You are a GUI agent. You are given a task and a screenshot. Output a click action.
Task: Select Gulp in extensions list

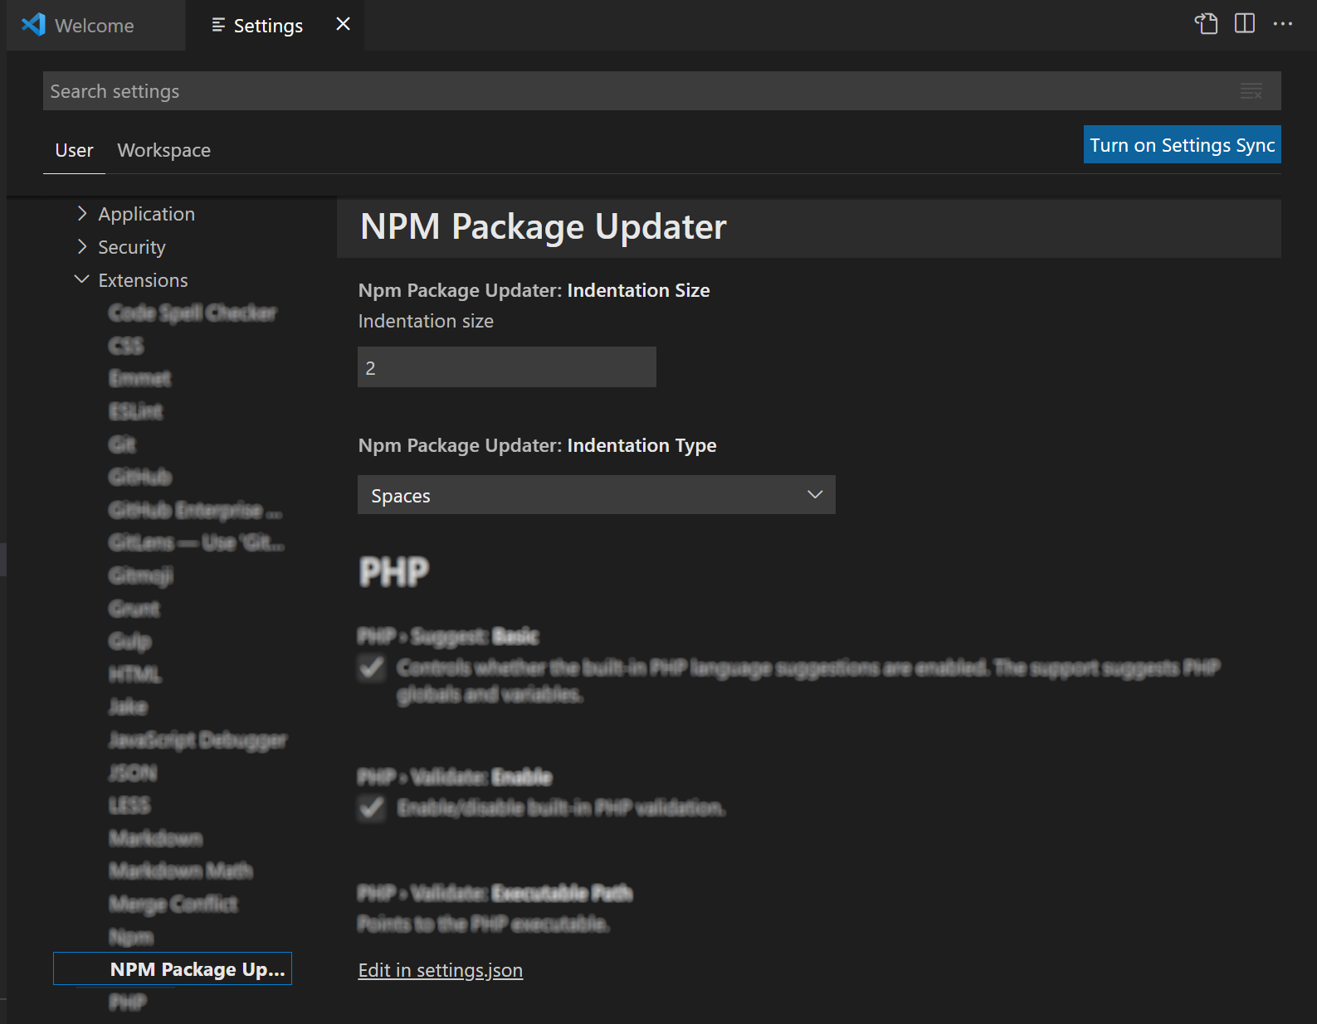tap(130, 641)
